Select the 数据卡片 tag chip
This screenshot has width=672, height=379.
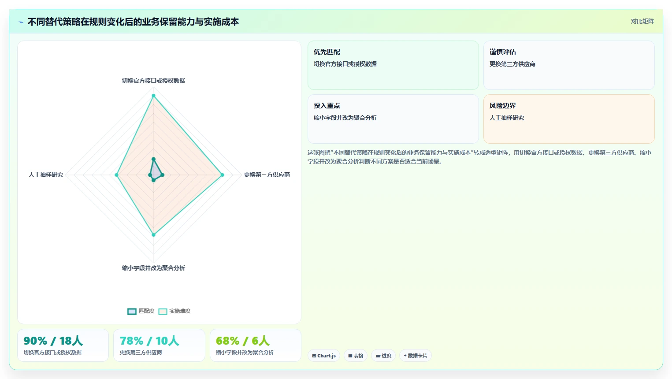pyautogui.click(x=415, y=356)
